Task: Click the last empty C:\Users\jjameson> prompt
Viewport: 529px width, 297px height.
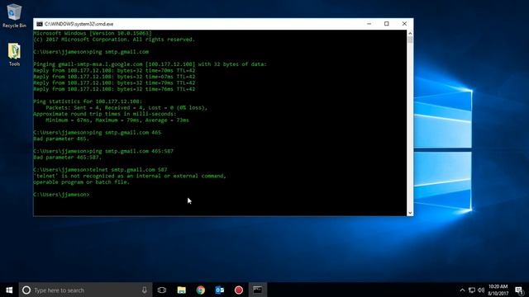Action: click(x=61, y=195)
